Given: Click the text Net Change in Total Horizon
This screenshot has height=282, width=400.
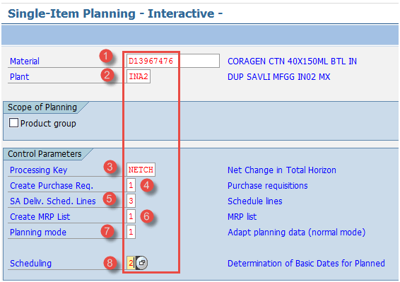Looking at the screenshot, I should coord(282,170).
